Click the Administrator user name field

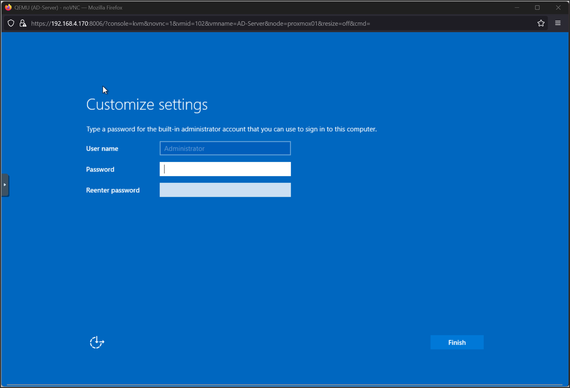[225, 148]
